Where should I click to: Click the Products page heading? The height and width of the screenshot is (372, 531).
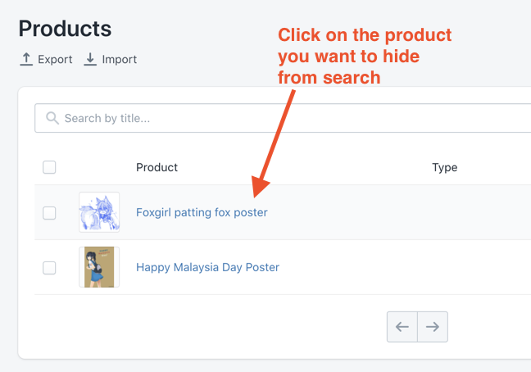pyautogui.click(x=65, y=29)
